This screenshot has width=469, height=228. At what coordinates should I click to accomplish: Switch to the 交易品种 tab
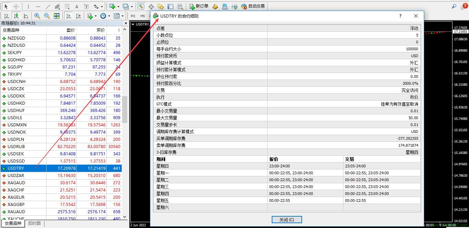pyautogui.click(x=13, y=224)
